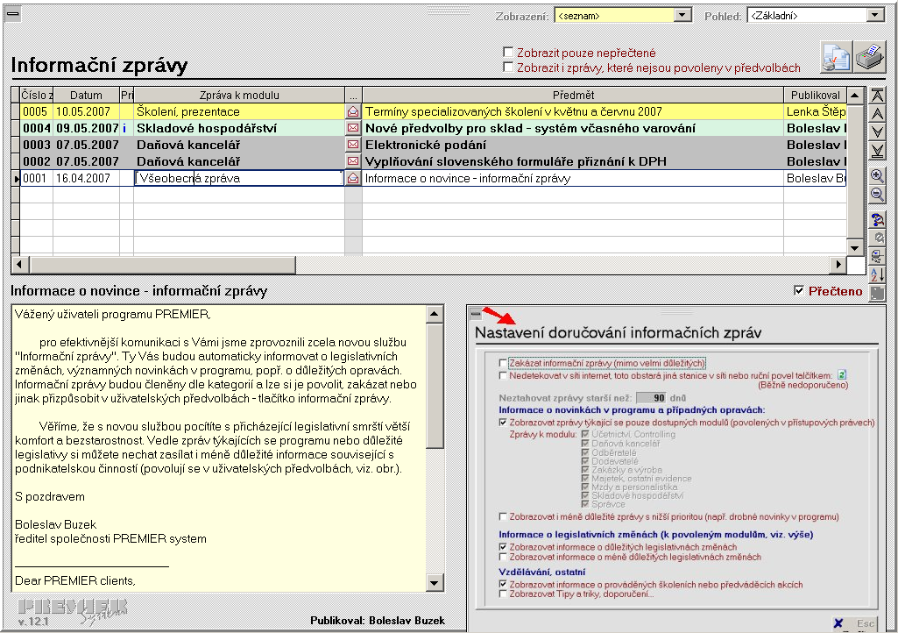Click the print preview documents icon
The height and width of the screenshot is (633, 898).
[x=836, y=57]
